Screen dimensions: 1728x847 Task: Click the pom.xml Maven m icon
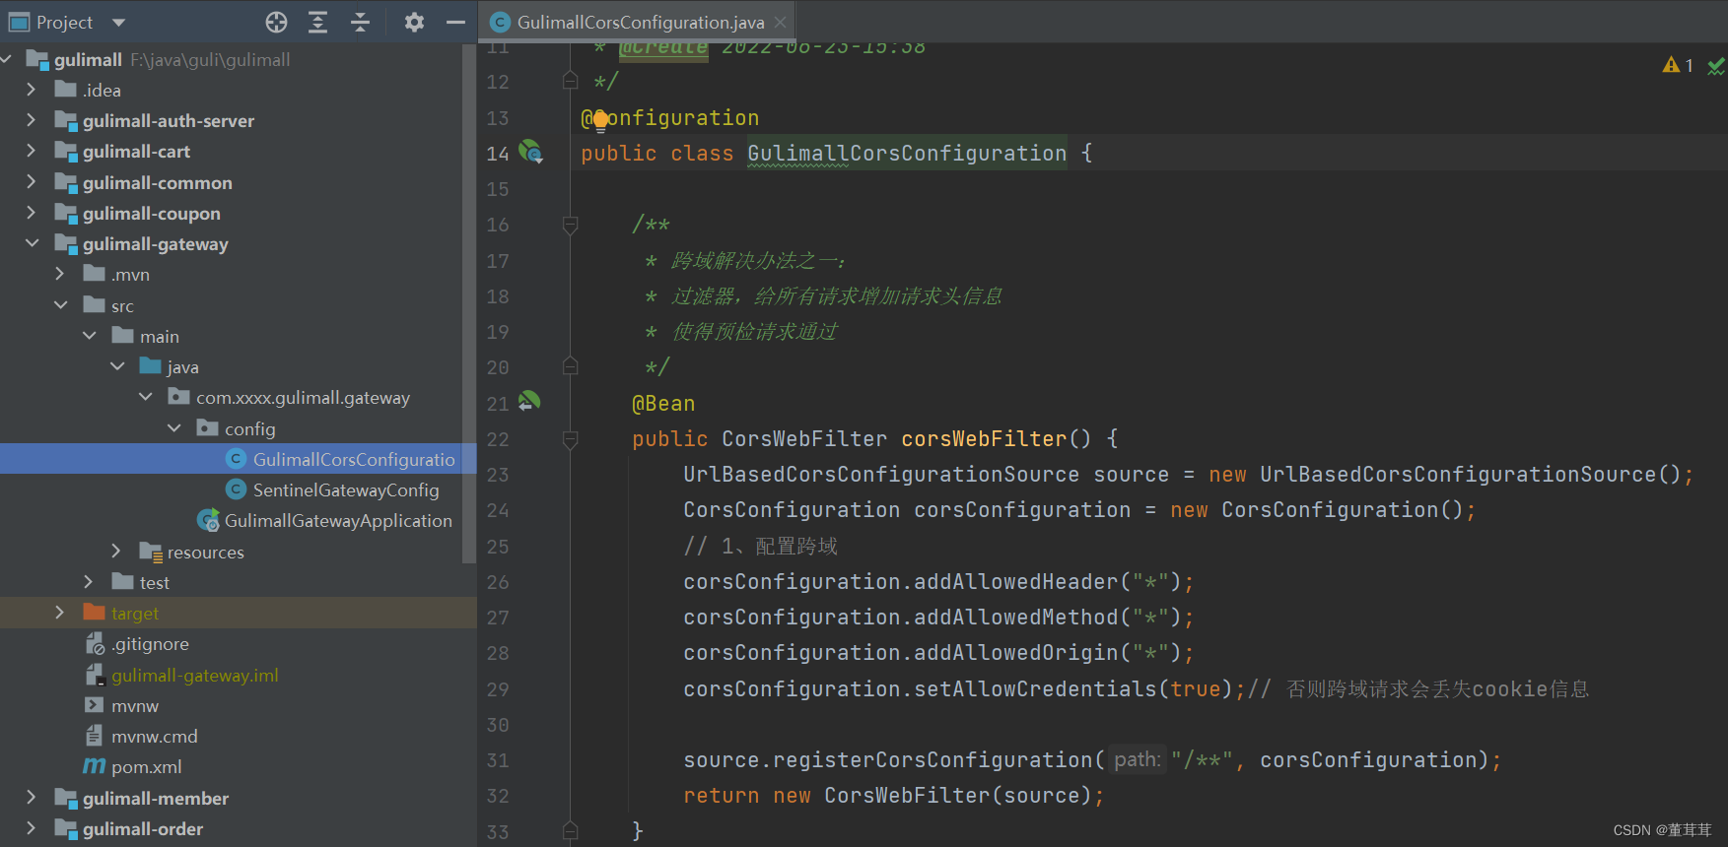pos(94,765)
